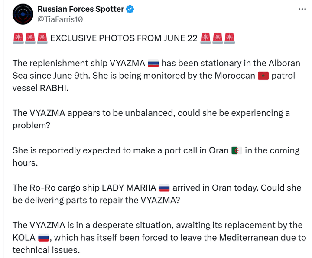
Task: Open the Russian Forces Spotter display name
Action: pos(81,9)
